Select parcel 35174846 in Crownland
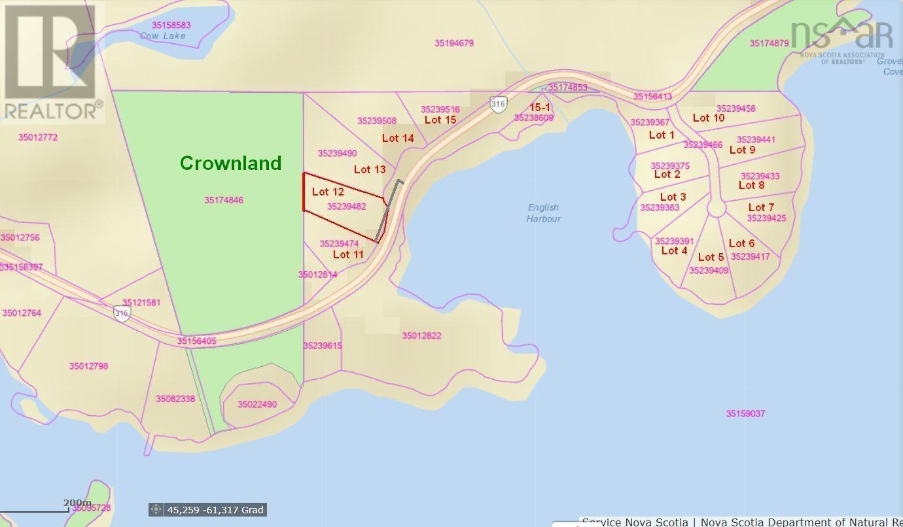This screenshot has width=903, height=527. [223, 199]
